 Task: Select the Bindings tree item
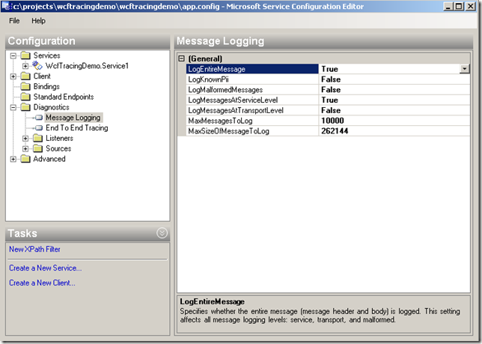(46, 86)
